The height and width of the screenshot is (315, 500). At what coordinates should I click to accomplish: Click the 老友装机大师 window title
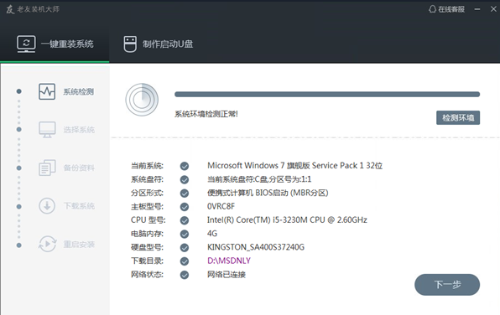(x=39, y=9)
